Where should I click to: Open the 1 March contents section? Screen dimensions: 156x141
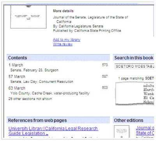pyautogui.click(x=16, y=65)
